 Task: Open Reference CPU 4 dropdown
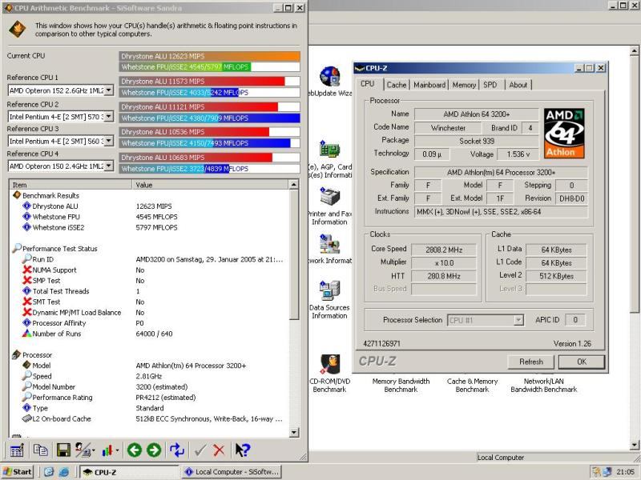(109, 166)
